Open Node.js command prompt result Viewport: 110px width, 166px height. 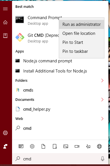click(60, 61)
